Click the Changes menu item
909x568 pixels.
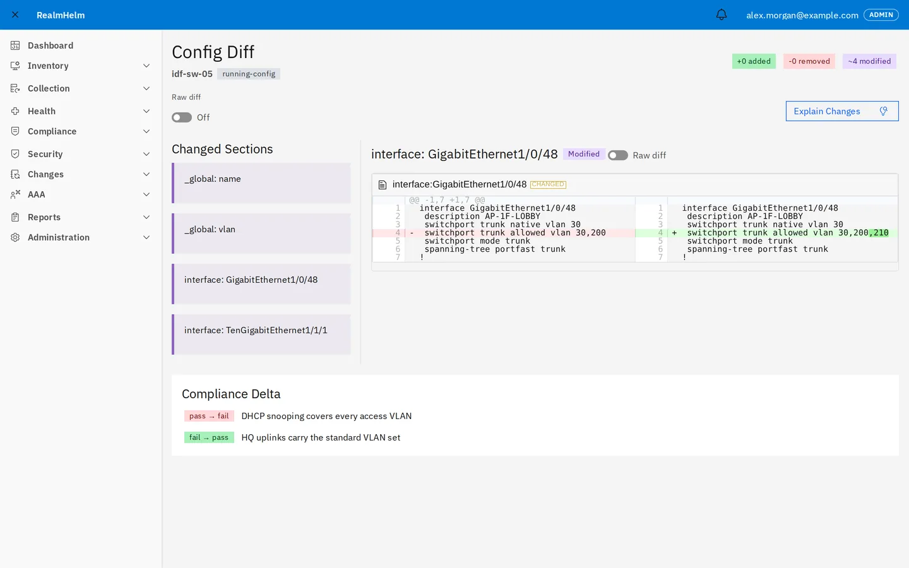tap(81, 174)
